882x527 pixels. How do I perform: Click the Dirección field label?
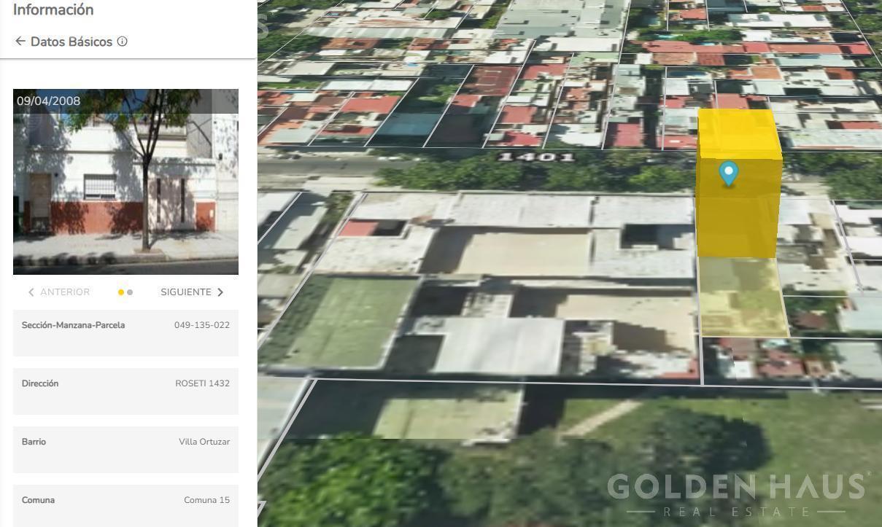click(40, 383)
